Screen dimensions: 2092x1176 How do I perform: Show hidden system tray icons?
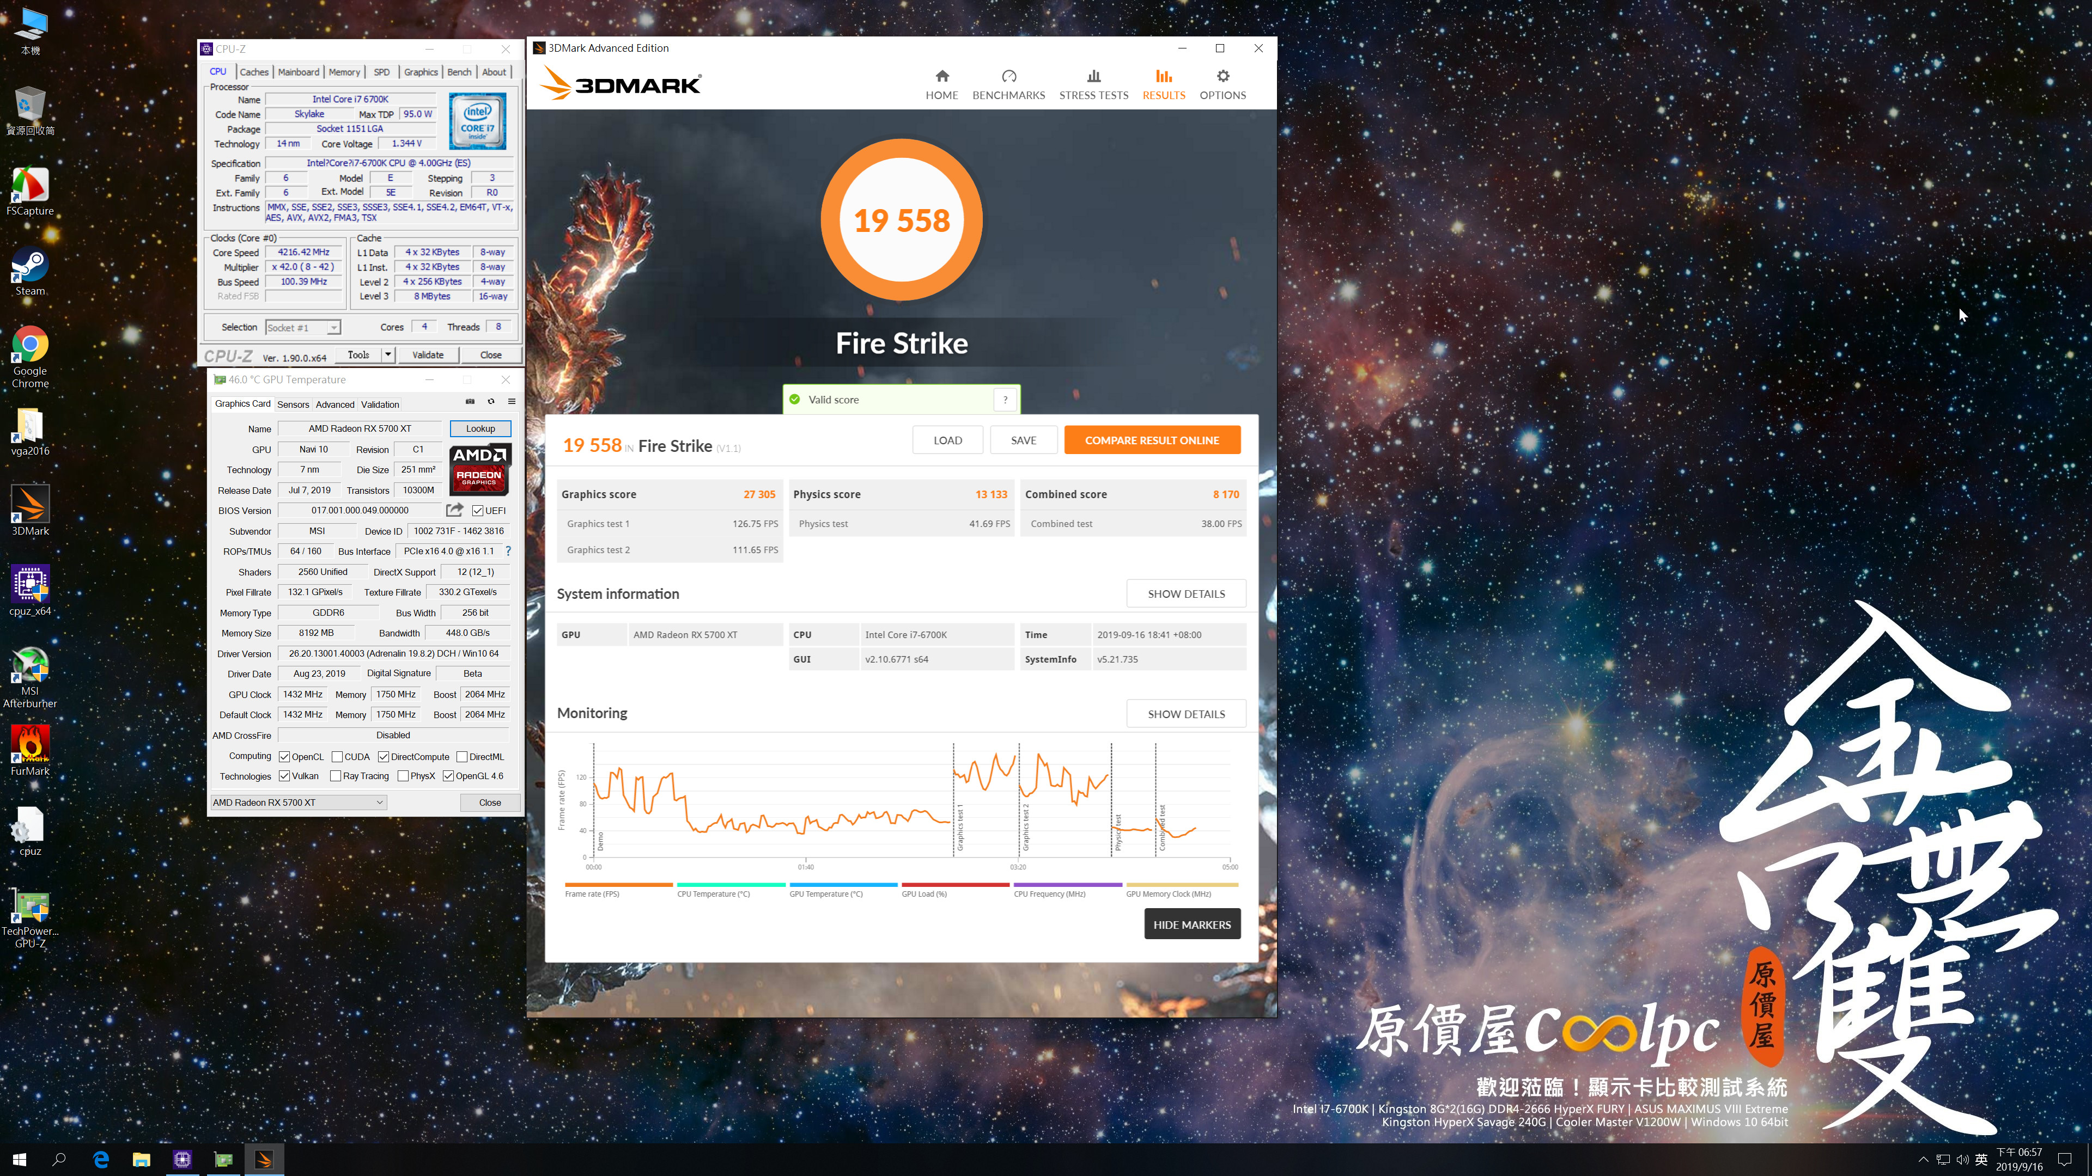pyautogui.click(x=1922, y=1160)
